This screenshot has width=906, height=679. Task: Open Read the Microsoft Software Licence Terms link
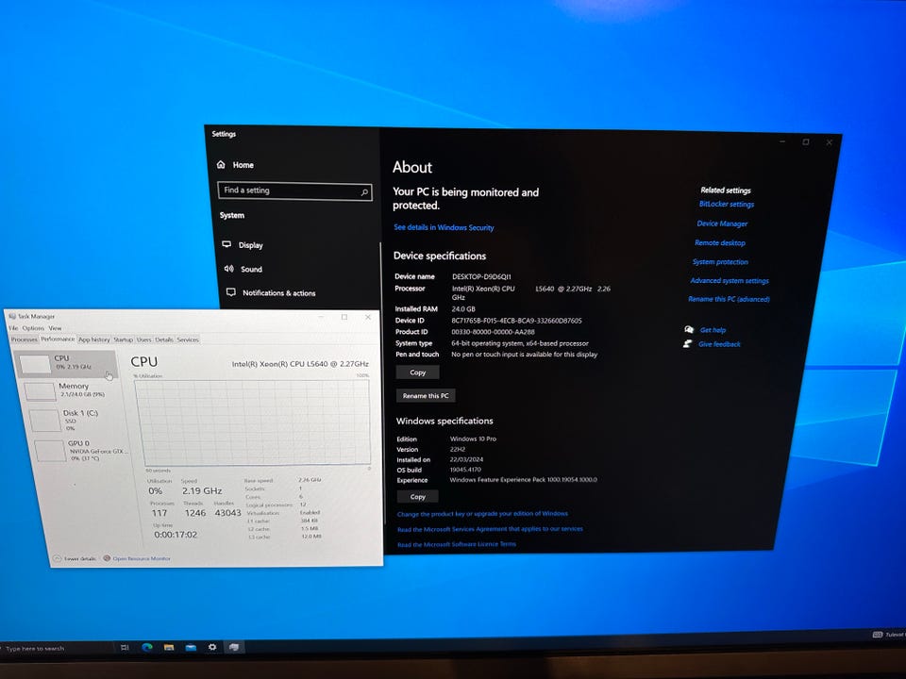(x=457, y=544)
